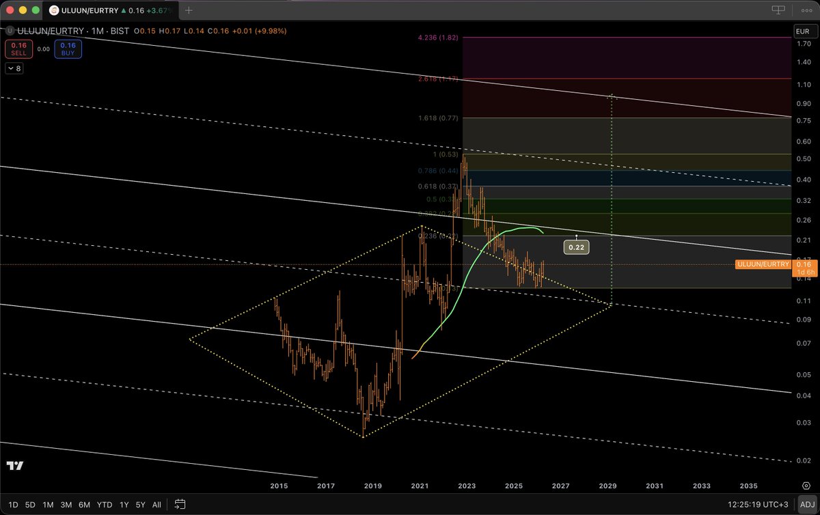Select the ULUUN/EURTRY tab
The height and width of the screenshot is (515, 820).
point(111,10)
